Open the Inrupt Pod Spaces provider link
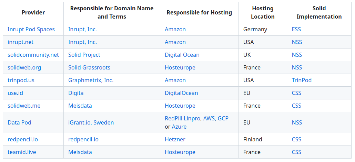This screenshot has width=355, height=162. click(x=31, y=29)
